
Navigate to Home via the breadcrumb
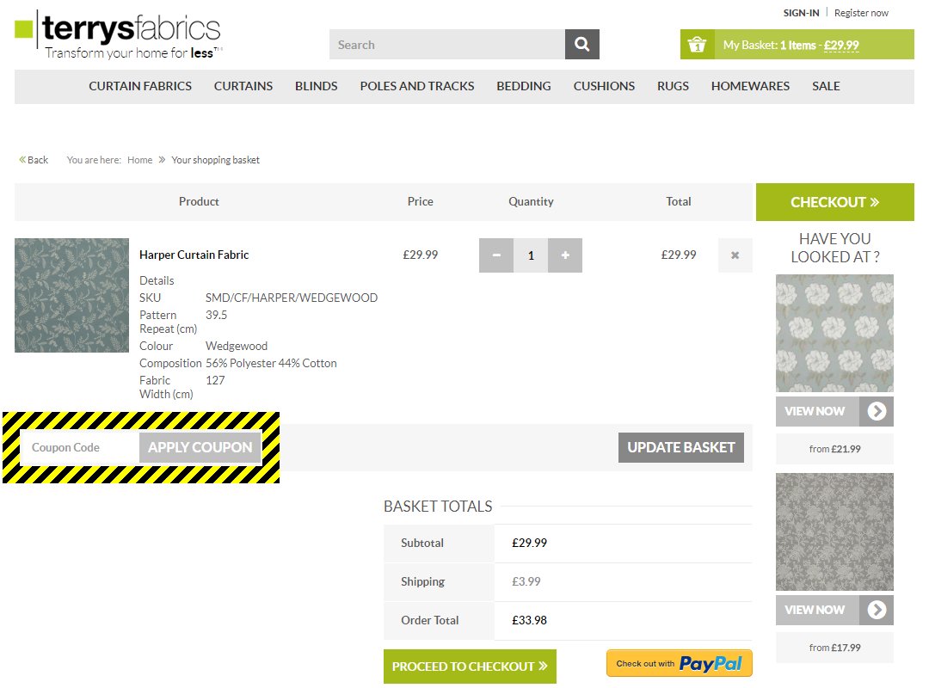point(139,159)
